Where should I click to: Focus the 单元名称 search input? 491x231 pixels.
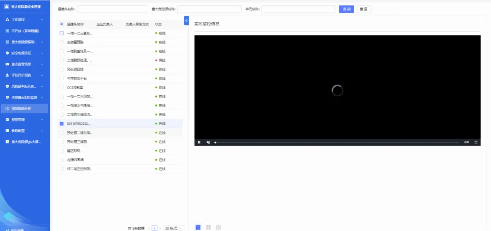[298, 9]
